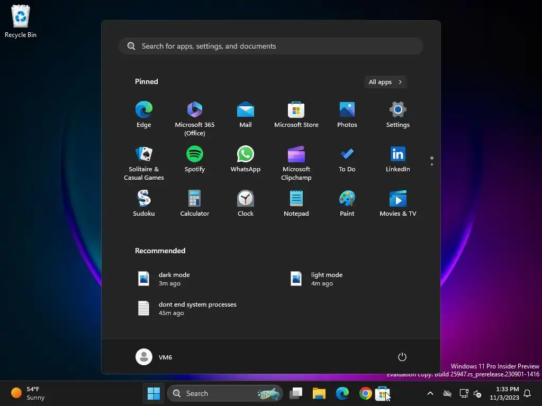Open Edge from the taskbar
This screenshot has height=406, width=542.
click(x=342, y=393)
